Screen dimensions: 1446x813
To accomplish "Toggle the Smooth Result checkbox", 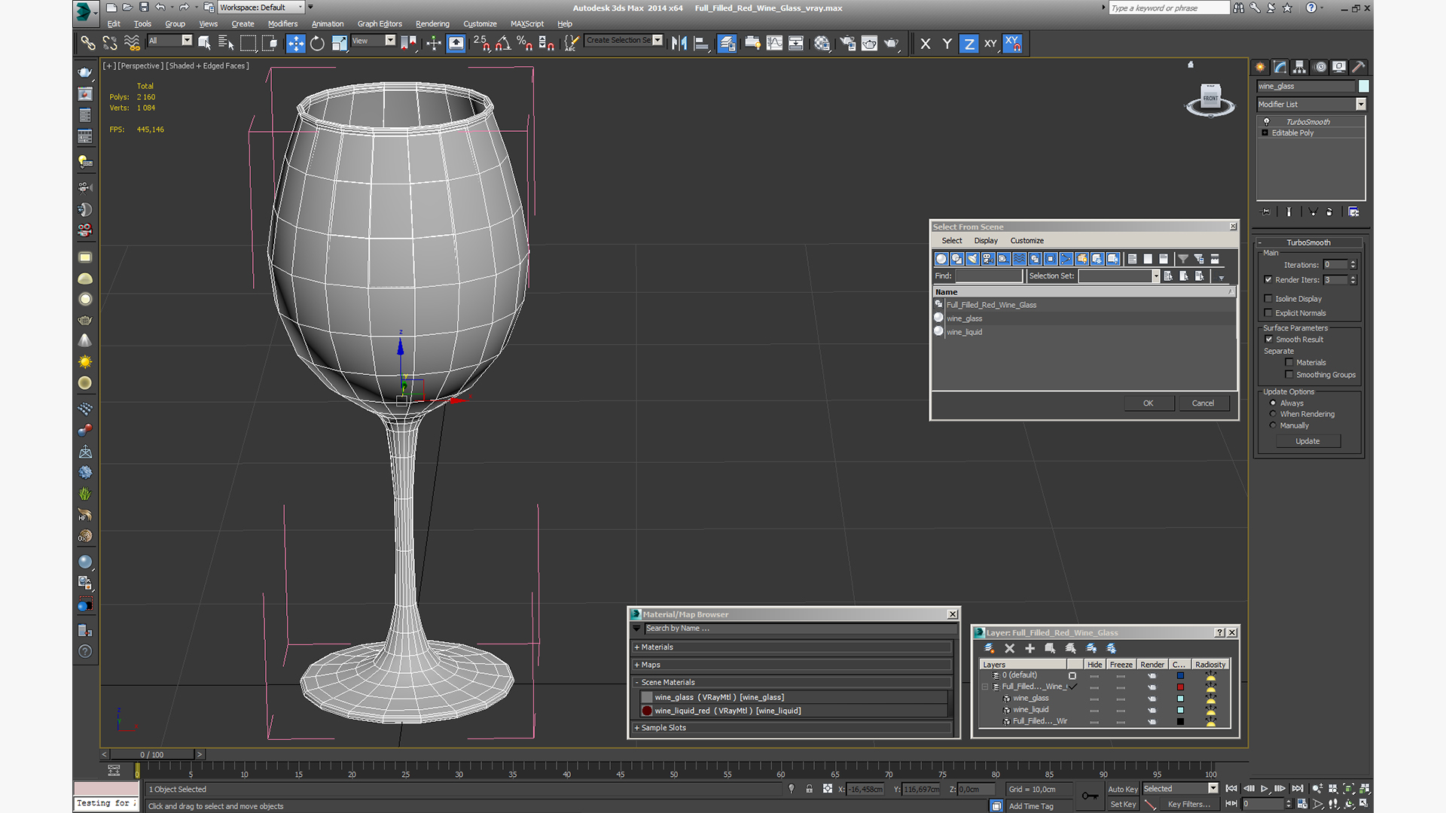I will coord(1268,340).
